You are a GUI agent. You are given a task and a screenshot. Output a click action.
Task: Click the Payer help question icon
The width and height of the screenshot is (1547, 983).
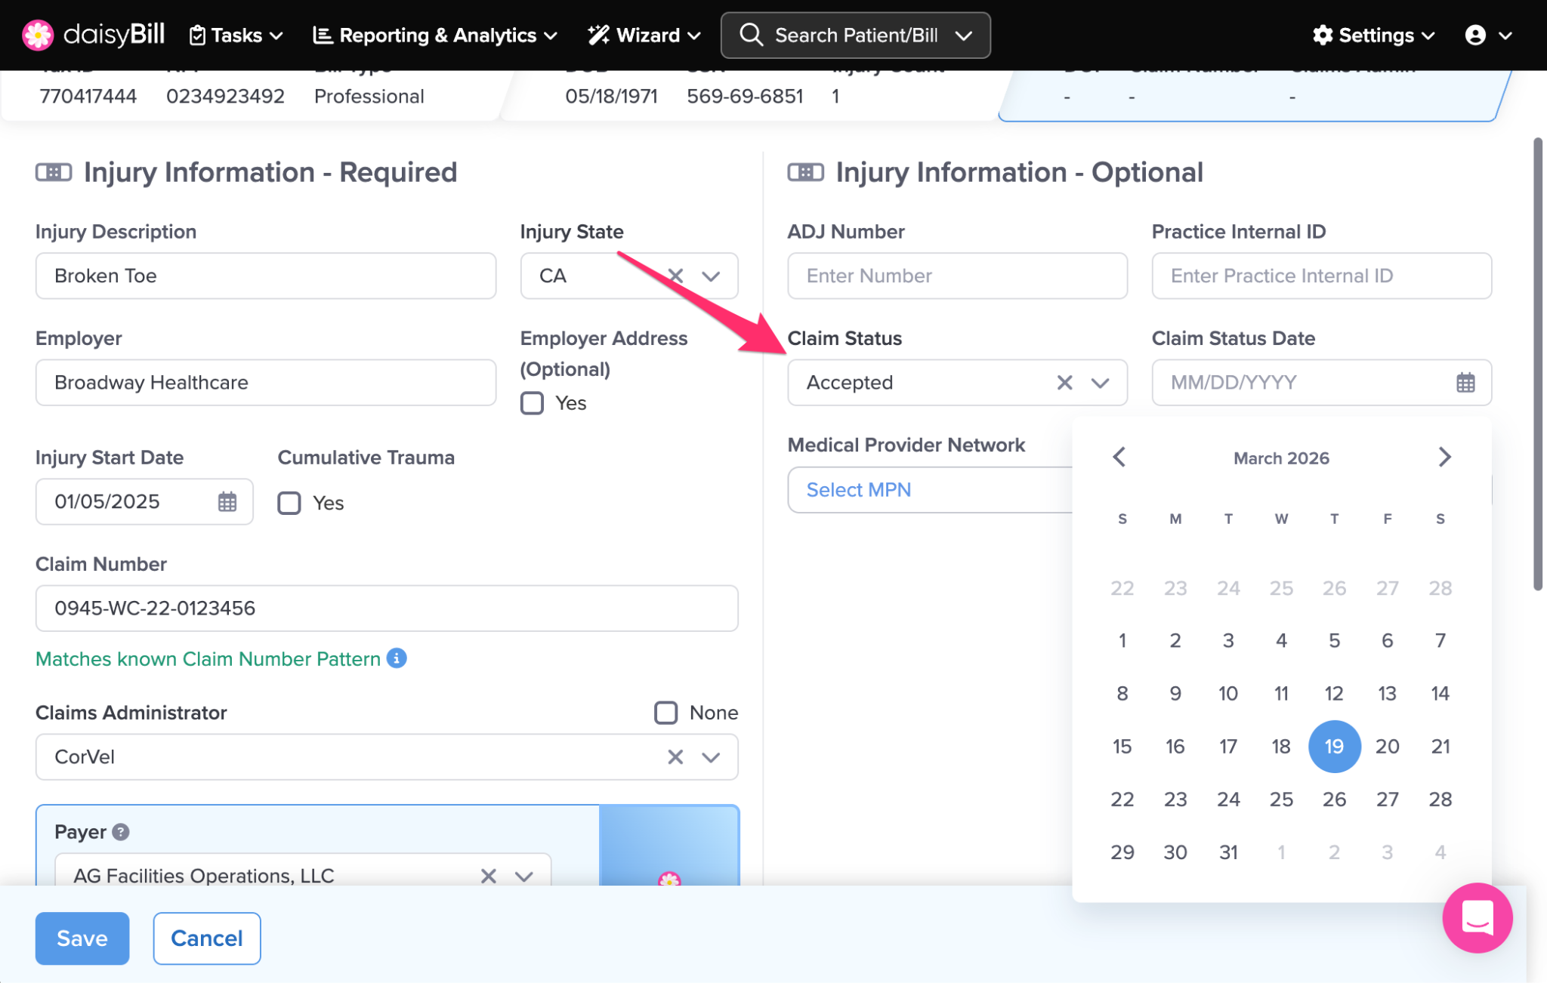point(120,831)
